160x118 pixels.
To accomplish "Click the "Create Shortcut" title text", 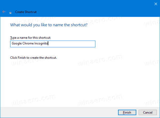I will pos(26,12).
